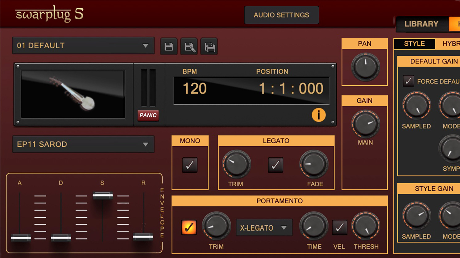Switch to the LIBRARY tab
Viewport: 460px width, 258px height.
421,24
